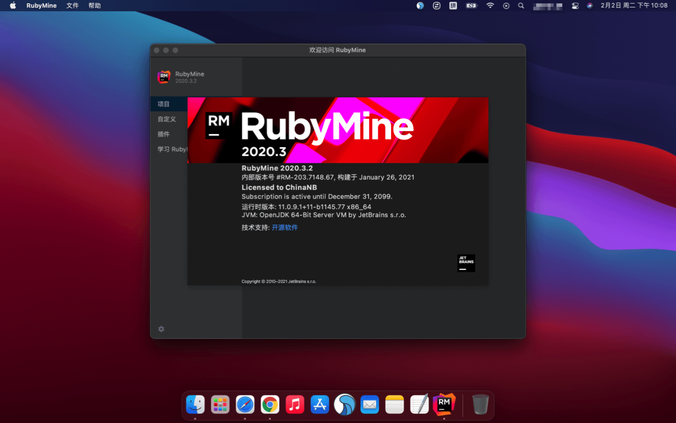Open the 文件 menu
Image resolution: width=676 pixels, height=423 pixels.
[x=72, y=5]
